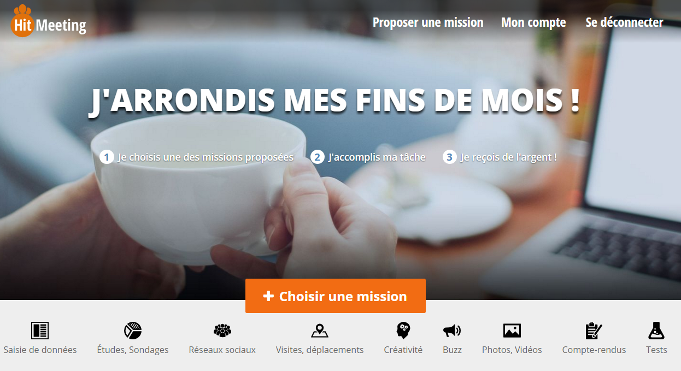Open Proposer une mission in the menu
The width and height of the screenshot is (681, 371).
(x=428, y=22)
